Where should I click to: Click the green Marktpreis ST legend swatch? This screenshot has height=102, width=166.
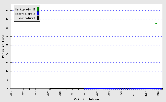38,9
